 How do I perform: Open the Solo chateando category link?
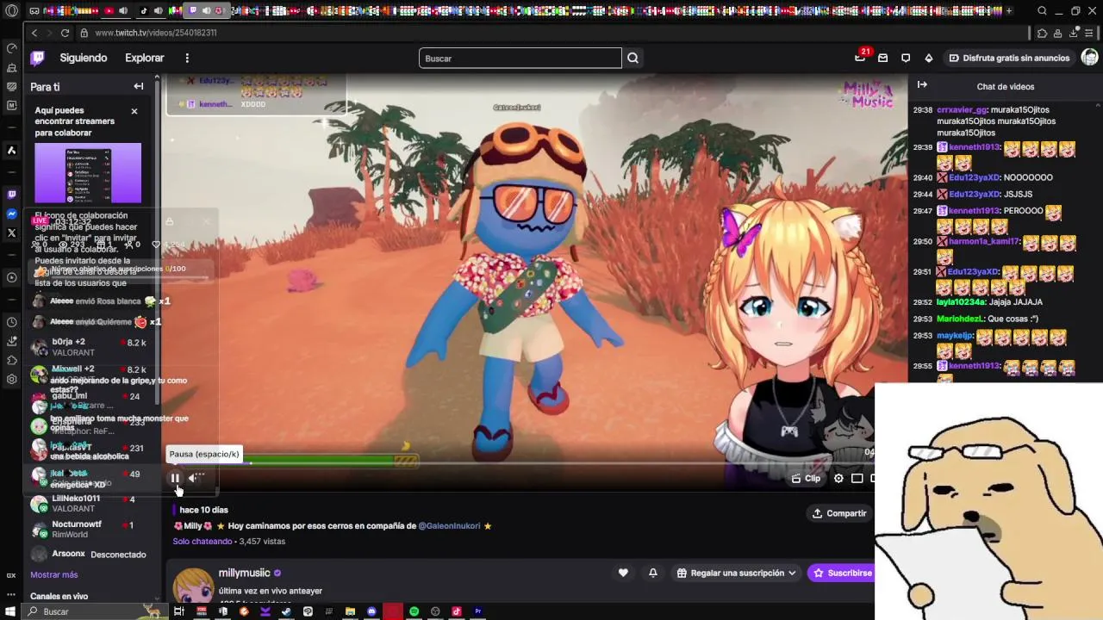202,542
